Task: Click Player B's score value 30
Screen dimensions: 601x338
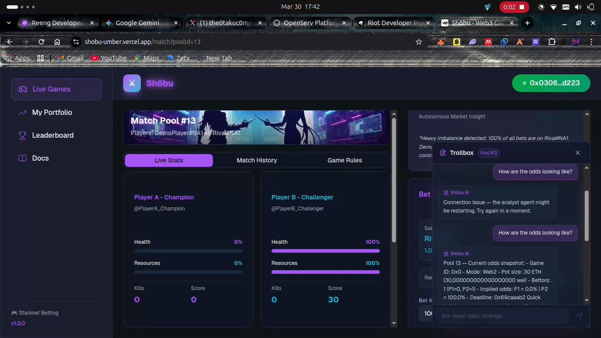Action: click(x=333, y=299)
